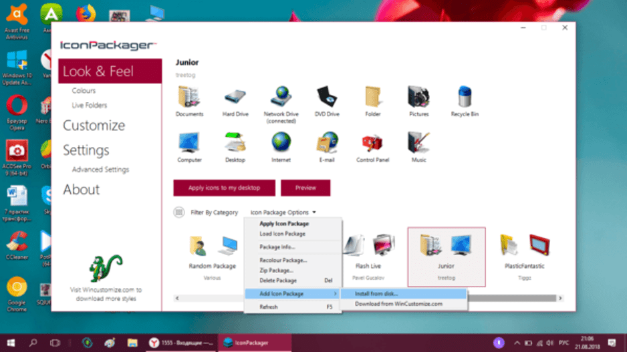The width and height of the screenshot is (627, 352).
Task: Select the Music icon
Action: [x=418, y=143]
